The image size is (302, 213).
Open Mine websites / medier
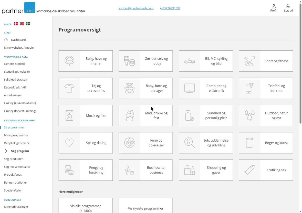pos(19,48)
